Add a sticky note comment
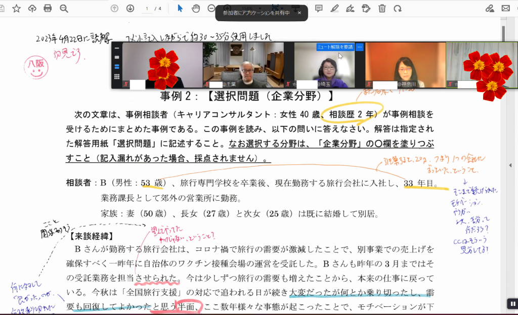Viewport: 518px width, 315px height. pos(319,8)
